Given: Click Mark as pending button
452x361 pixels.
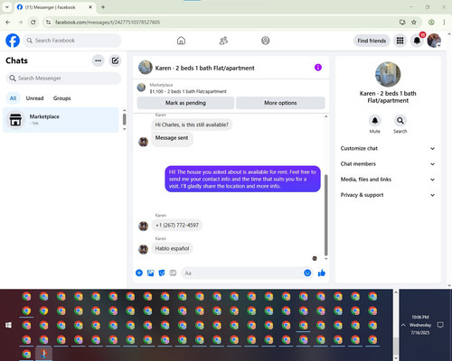Looking at the screenshot, I should click(185, 103).
